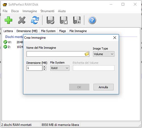This screenshot has height=128, width=142.
Task: Expand the Image Type Volume dropdown
Action: [104, 54]
